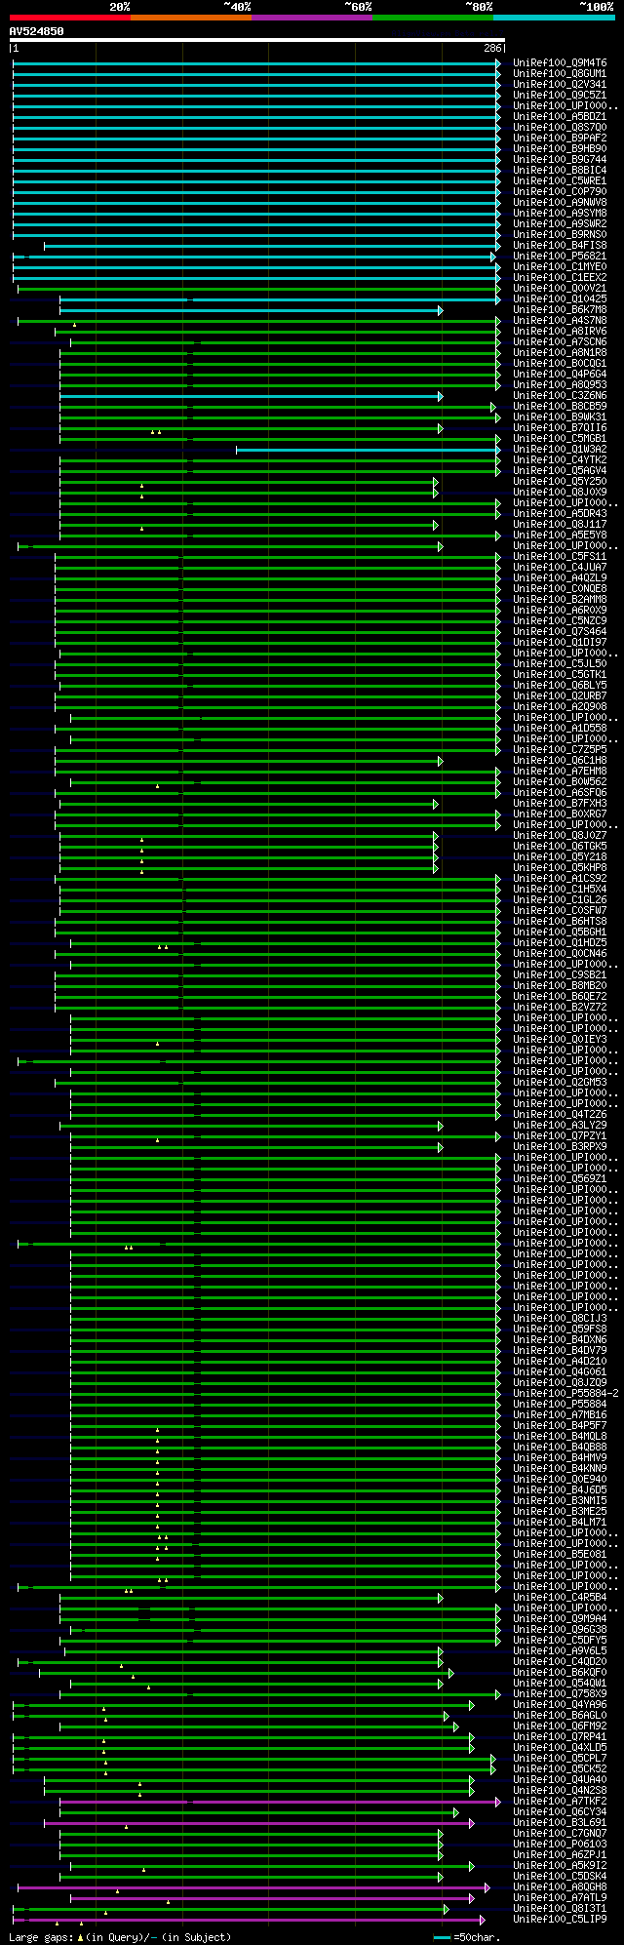Image resolution: width=624 pixels, height=1945 pixels.
Task: Open the UniRef100_B7QII6 hit
Action: coord(560,428)
